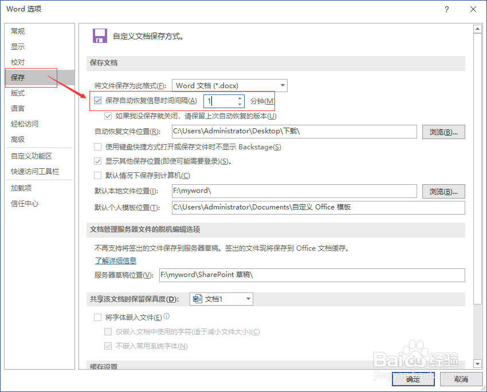Open 自定义功能区 category
Screen dimensions: 487x392
tap(40, 156)
